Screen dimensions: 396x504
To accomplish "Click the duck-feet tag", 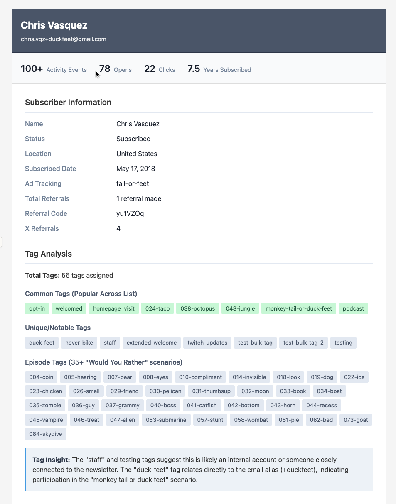I will [x=42, y=343].
